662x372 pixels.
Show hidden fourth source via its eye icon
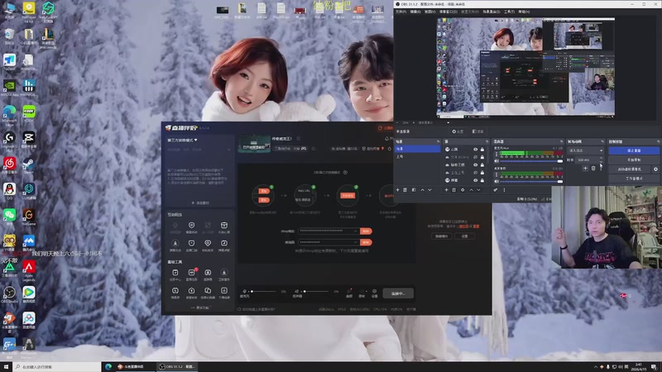tap(475, 173)
